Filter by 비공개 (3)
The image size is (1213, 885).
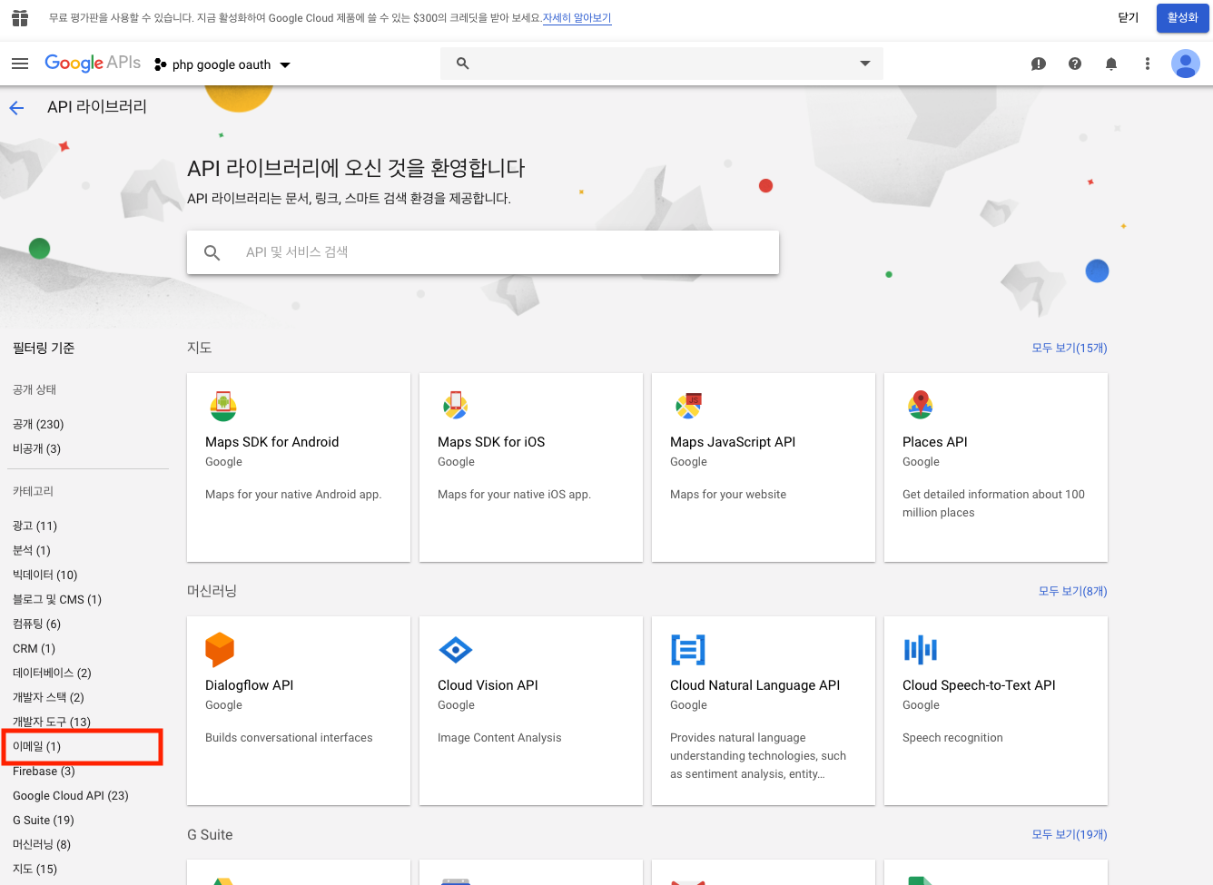[36, 448]
